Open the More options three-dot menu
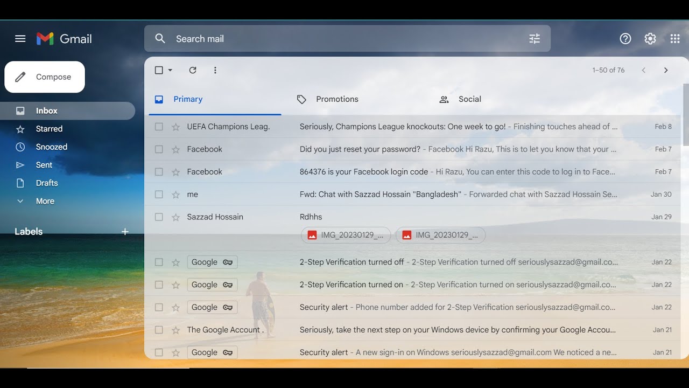This screenshot has height=388, width=689. pyautogui.click(x=215, y=70)
